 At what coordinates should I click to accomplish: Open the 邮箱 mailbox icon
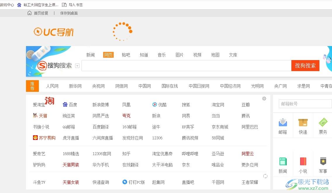click(x=283, y=122)
